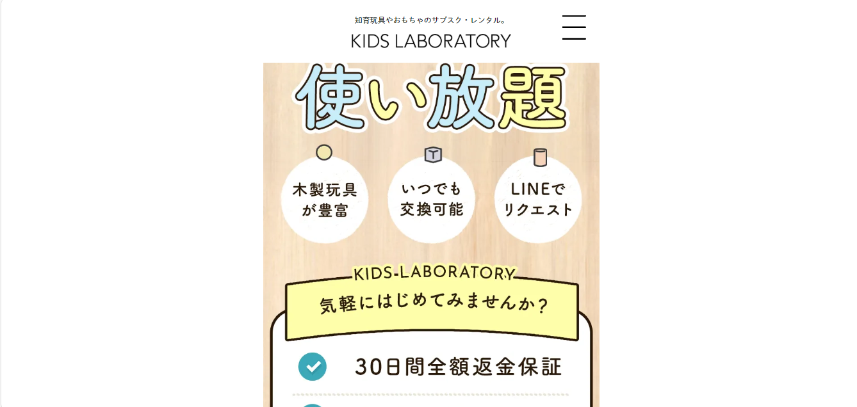Open the hamburger menu

pyautogui.click(x=574, y=28)
